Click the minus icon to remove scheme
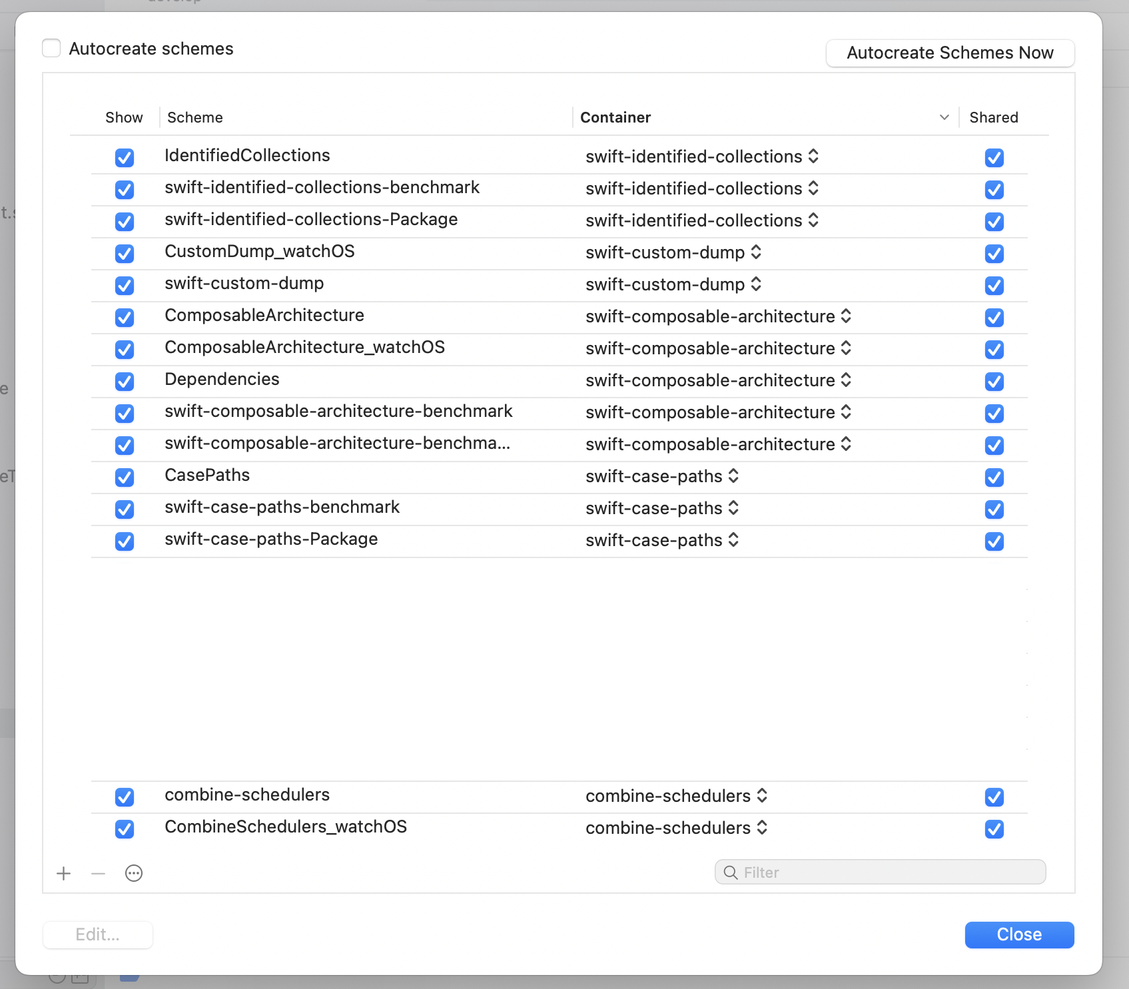This screenshot has width=1129, height=989. [99, 873]
